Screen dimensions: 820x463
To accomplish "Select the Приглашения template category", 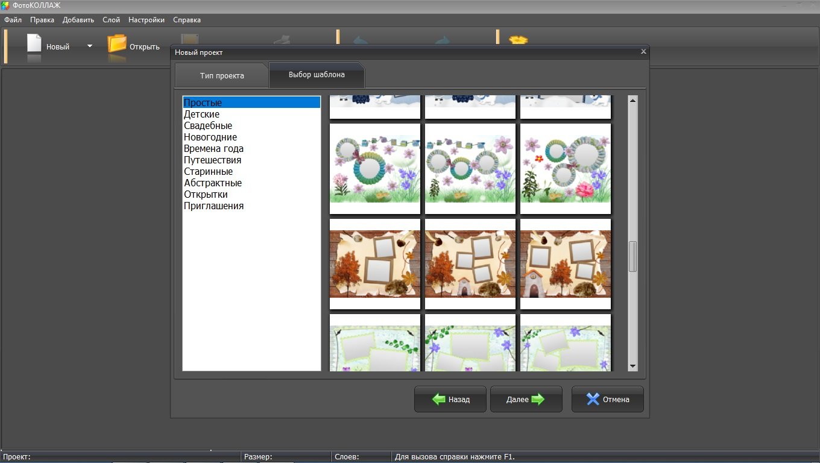I will pos(213,206).
